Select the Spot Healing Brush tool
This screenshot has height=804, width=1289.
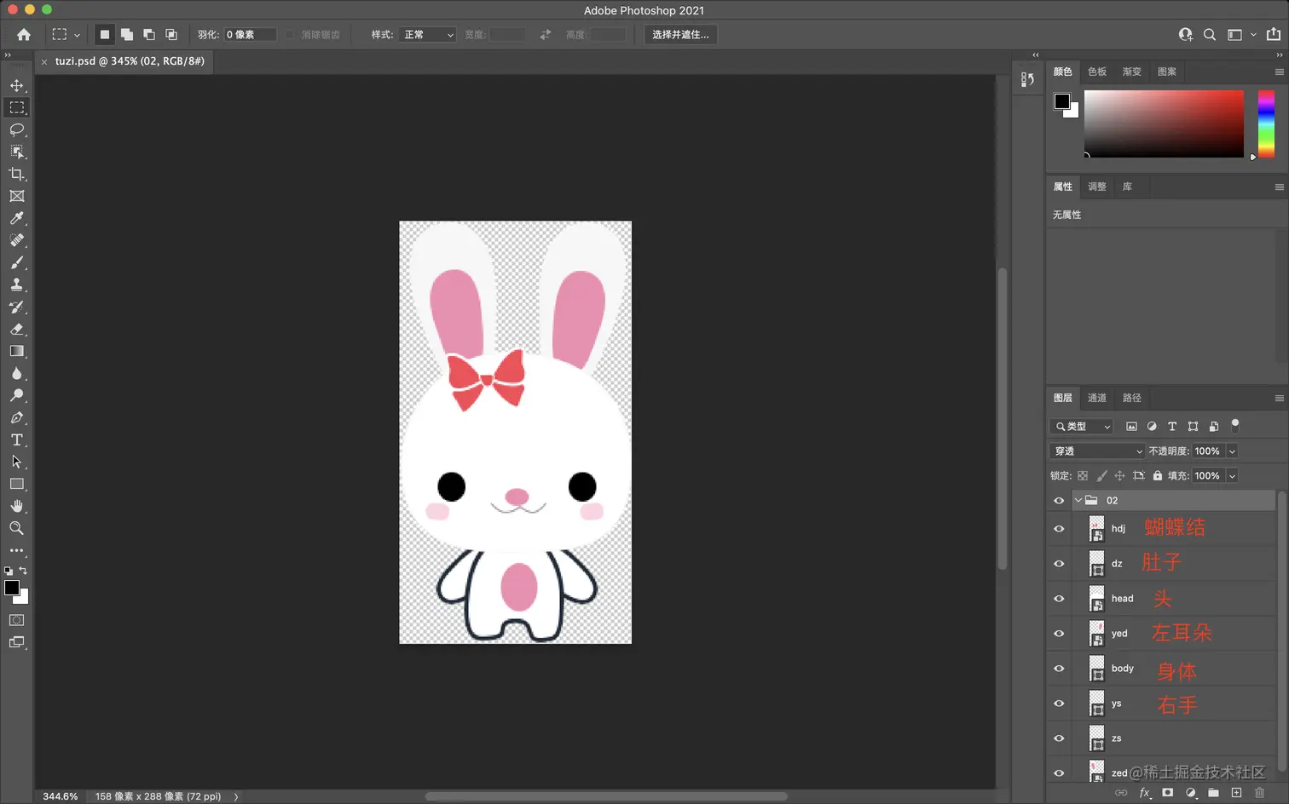17,240
